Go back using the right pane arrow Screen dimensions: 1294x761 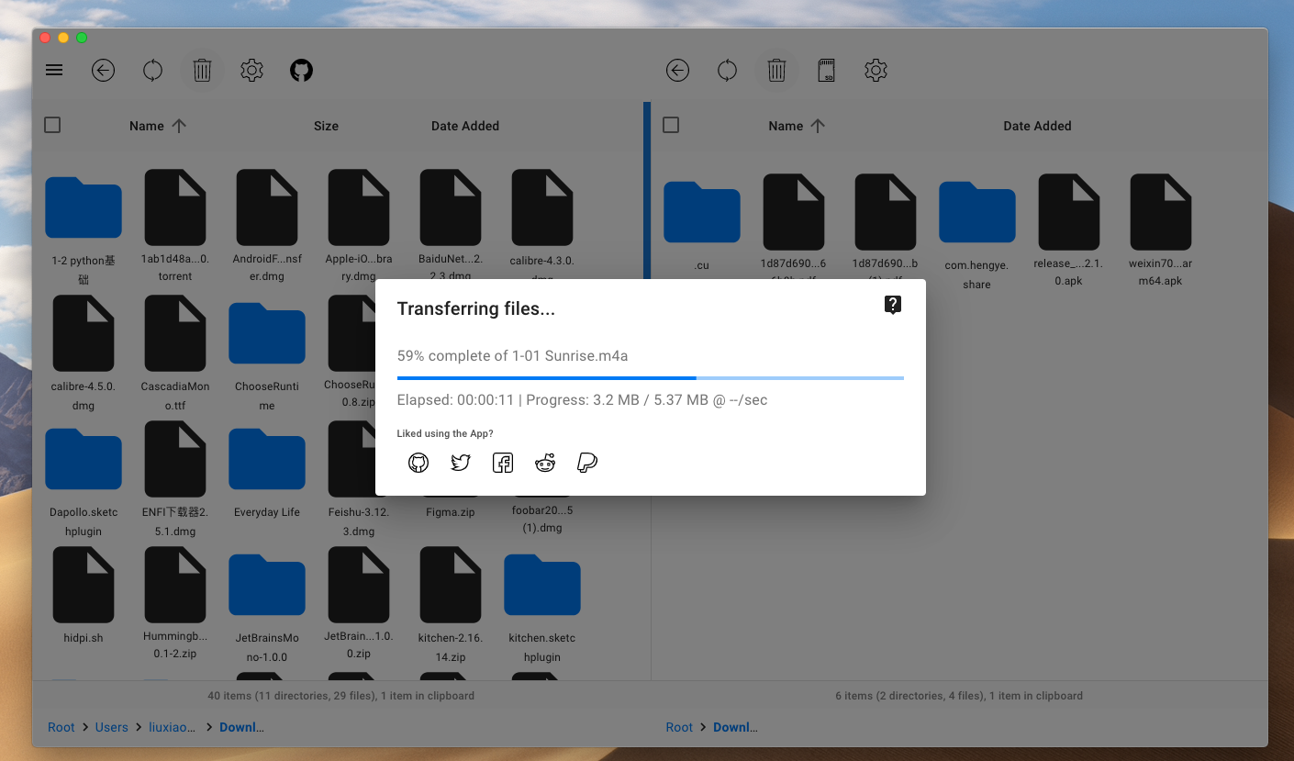tap(677, 70)
